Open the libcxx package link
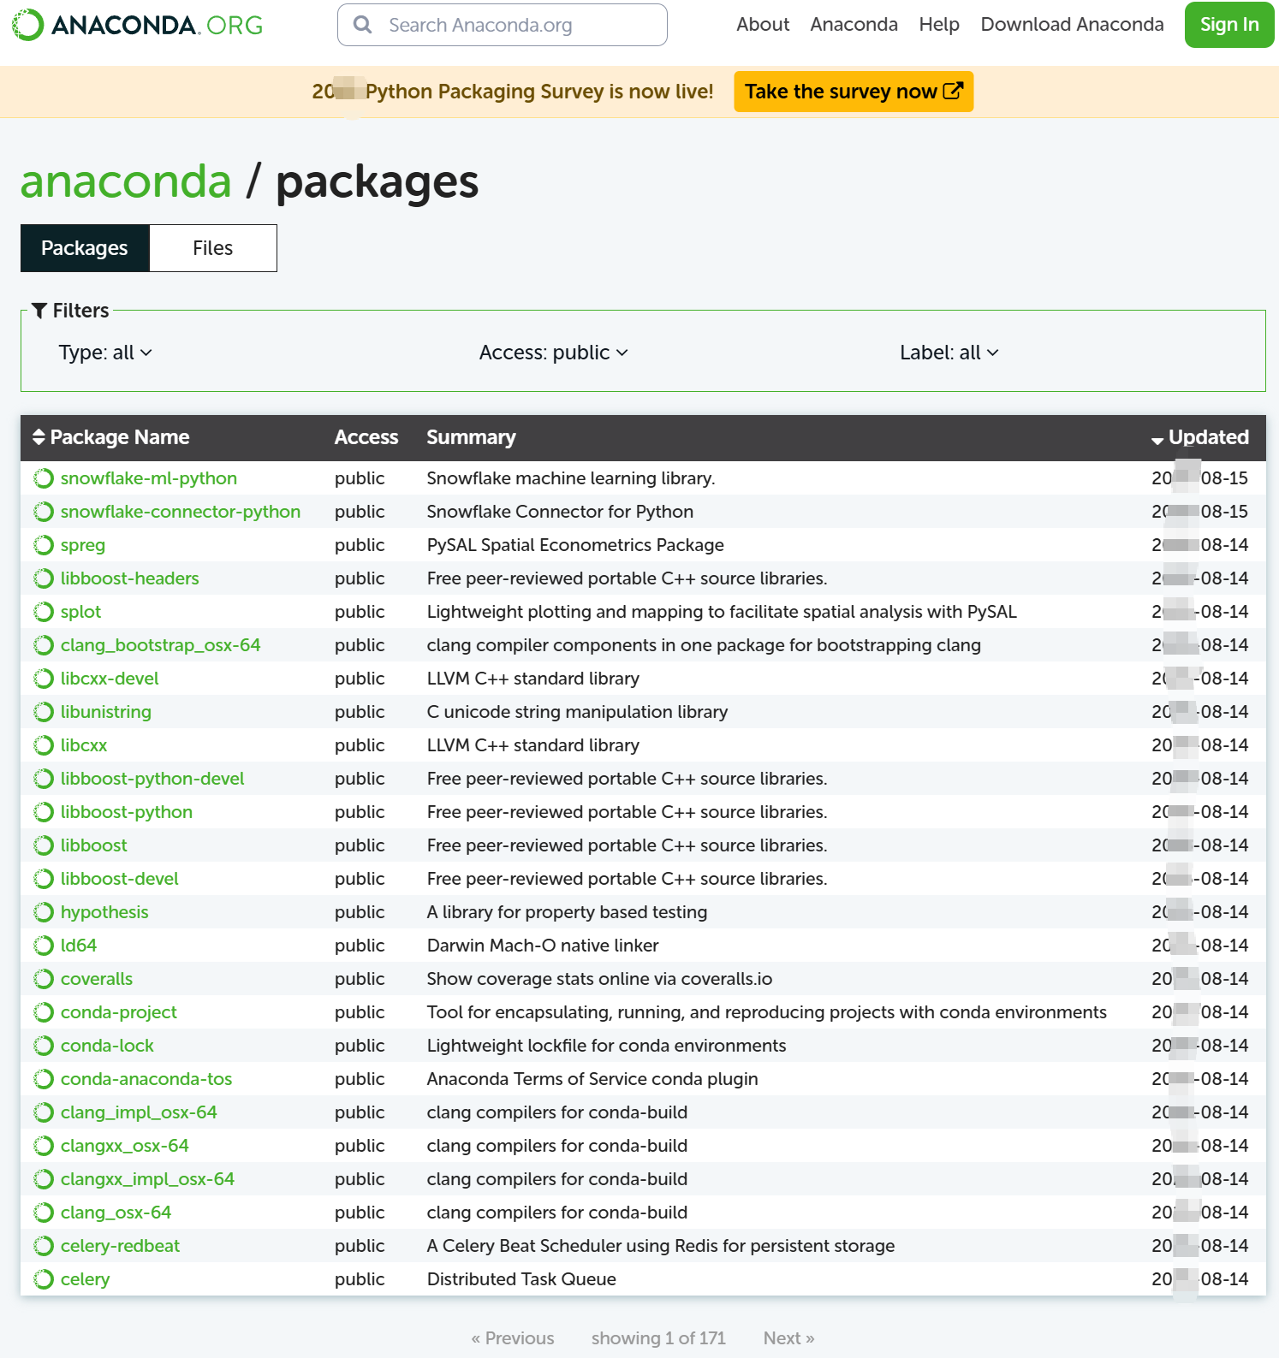The height and width of the screenshot is (1358, 1279). 84,745
